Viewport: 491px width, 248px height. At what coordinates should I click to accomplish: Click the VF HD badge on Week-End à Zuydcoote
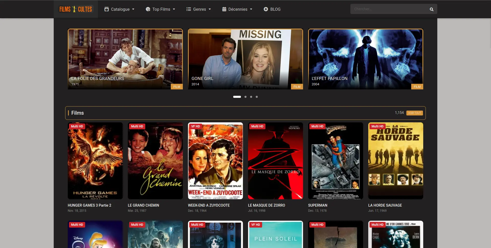click(x=196, y=126)
